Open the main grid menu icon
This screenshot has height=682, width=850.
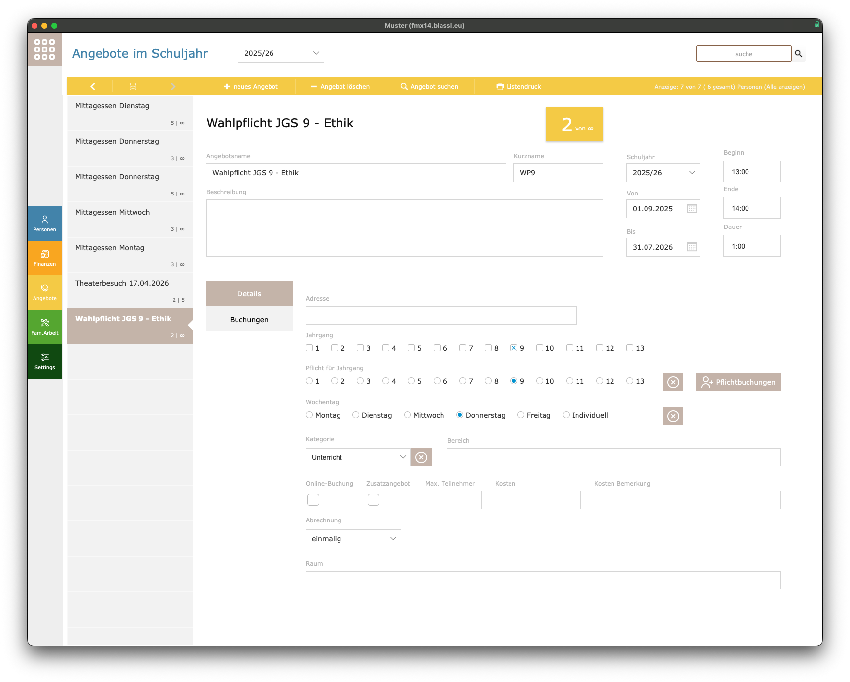[44, 50]
